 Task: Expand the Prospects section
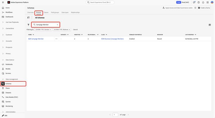coord(3,48)
